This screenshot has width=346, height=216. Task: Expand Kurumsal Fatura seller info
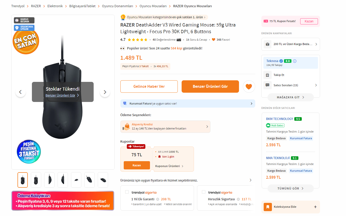click(x=251, y=103)
